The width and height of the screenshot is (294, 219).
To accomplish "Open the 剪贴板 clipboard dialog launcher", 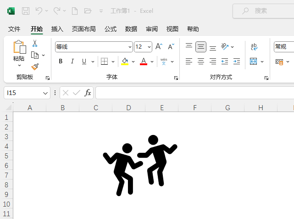I will [x=48, y=78].
